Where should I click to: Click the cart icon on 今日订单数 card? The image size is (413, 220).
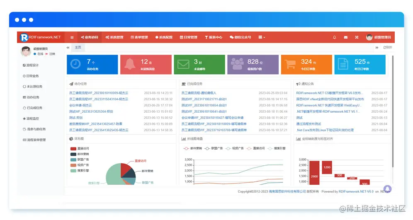290,64
